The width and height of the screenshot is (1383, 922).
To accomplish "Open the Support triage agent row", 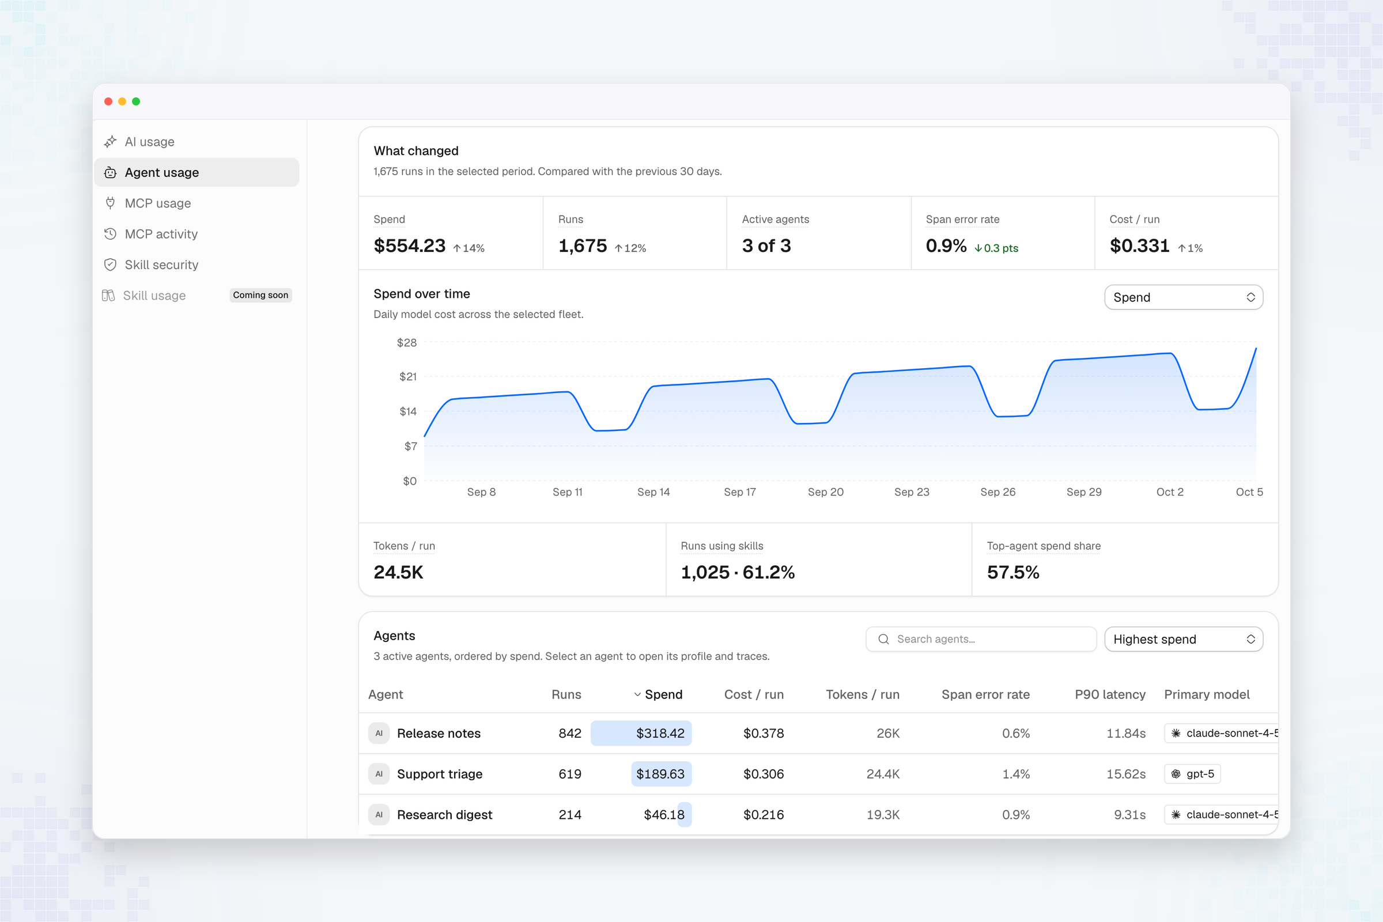I will click(818, 774).
